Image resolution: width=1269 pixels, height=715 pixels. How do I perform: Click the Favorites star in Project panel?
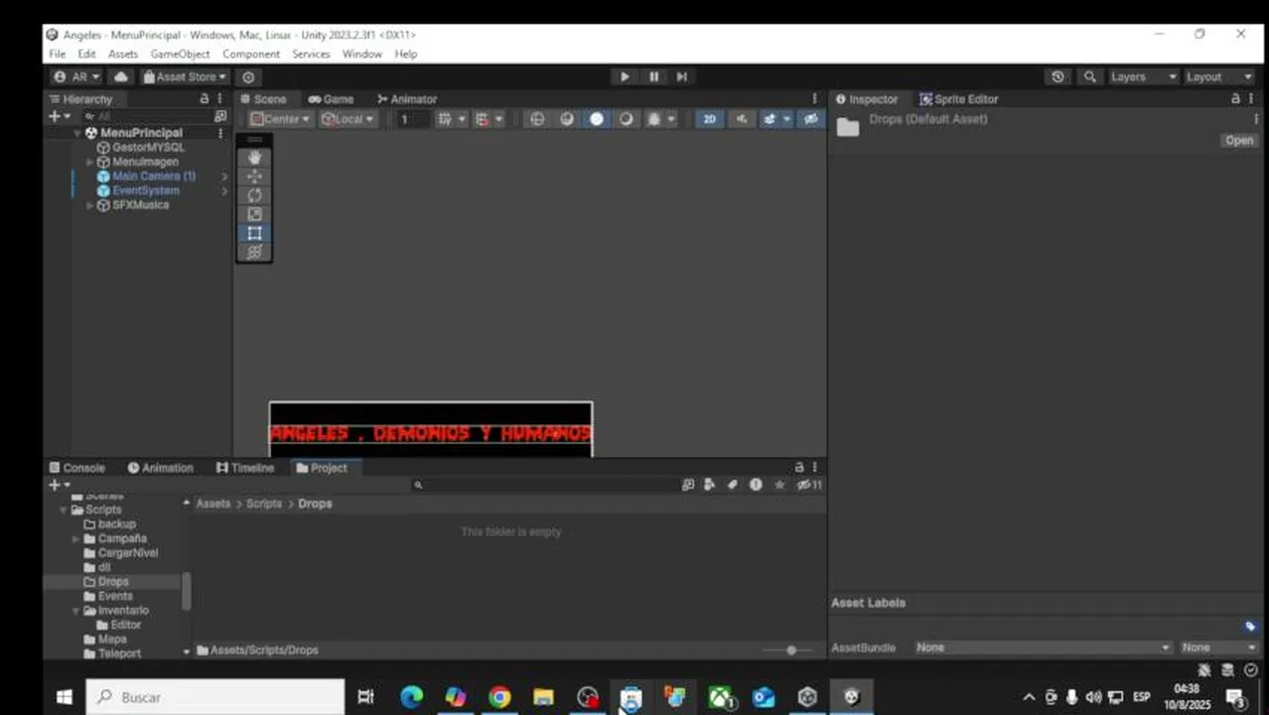(779, 485)
